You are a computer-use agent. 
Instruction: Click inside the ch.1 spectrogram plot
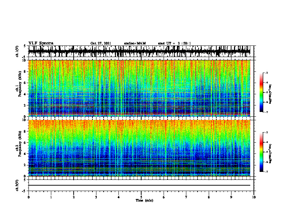tap(139, 88)
